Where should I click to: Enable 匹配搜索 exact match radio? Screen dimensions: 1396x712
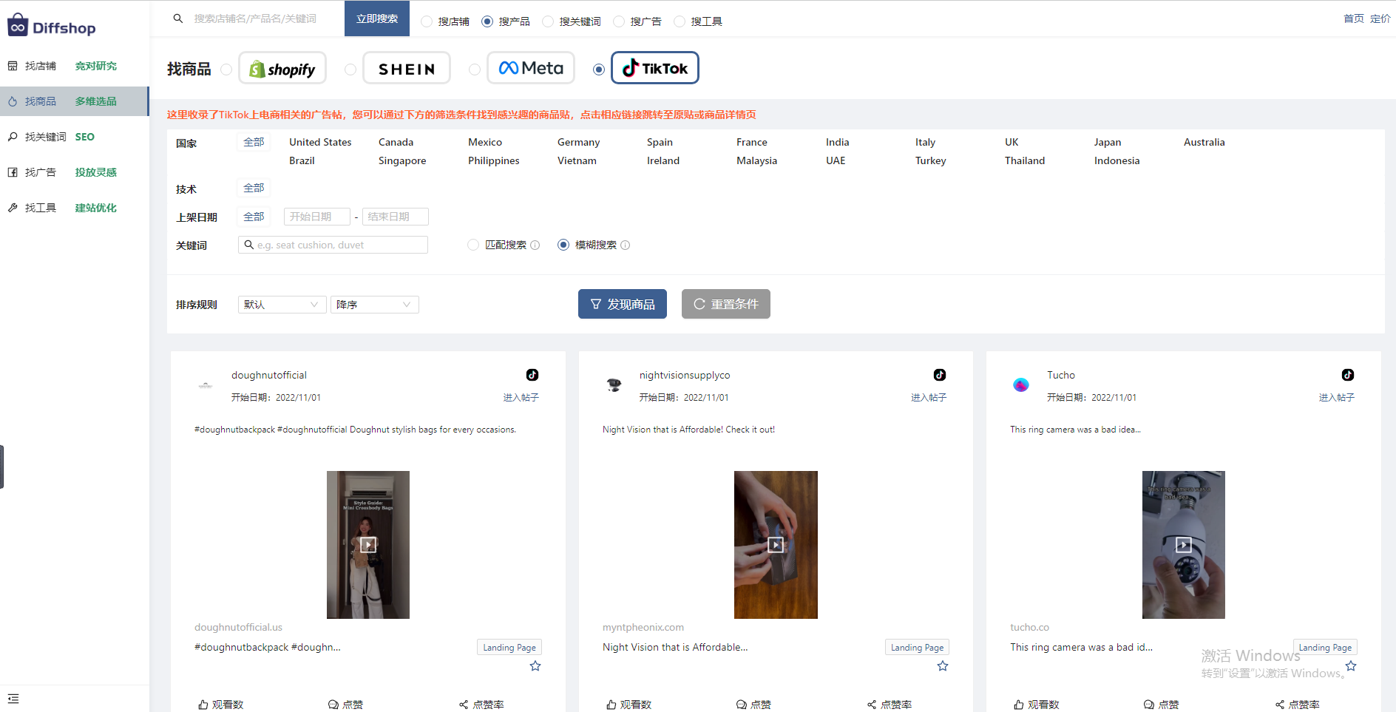[473, 245]
